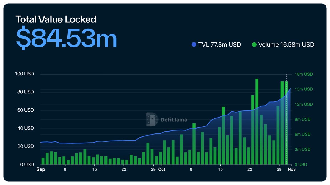This screenshot has width=330, height=185.
Task: Click the $84.53m total value figure
Action: point(66,38)
